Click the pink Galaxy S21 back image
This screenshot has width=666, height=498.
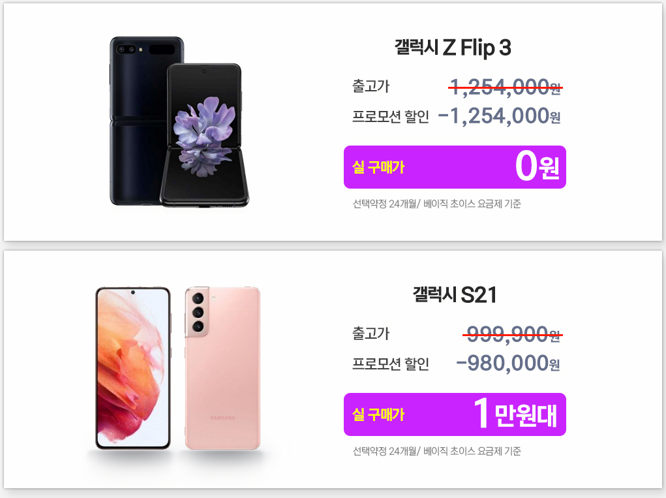[x=222, y=368]
